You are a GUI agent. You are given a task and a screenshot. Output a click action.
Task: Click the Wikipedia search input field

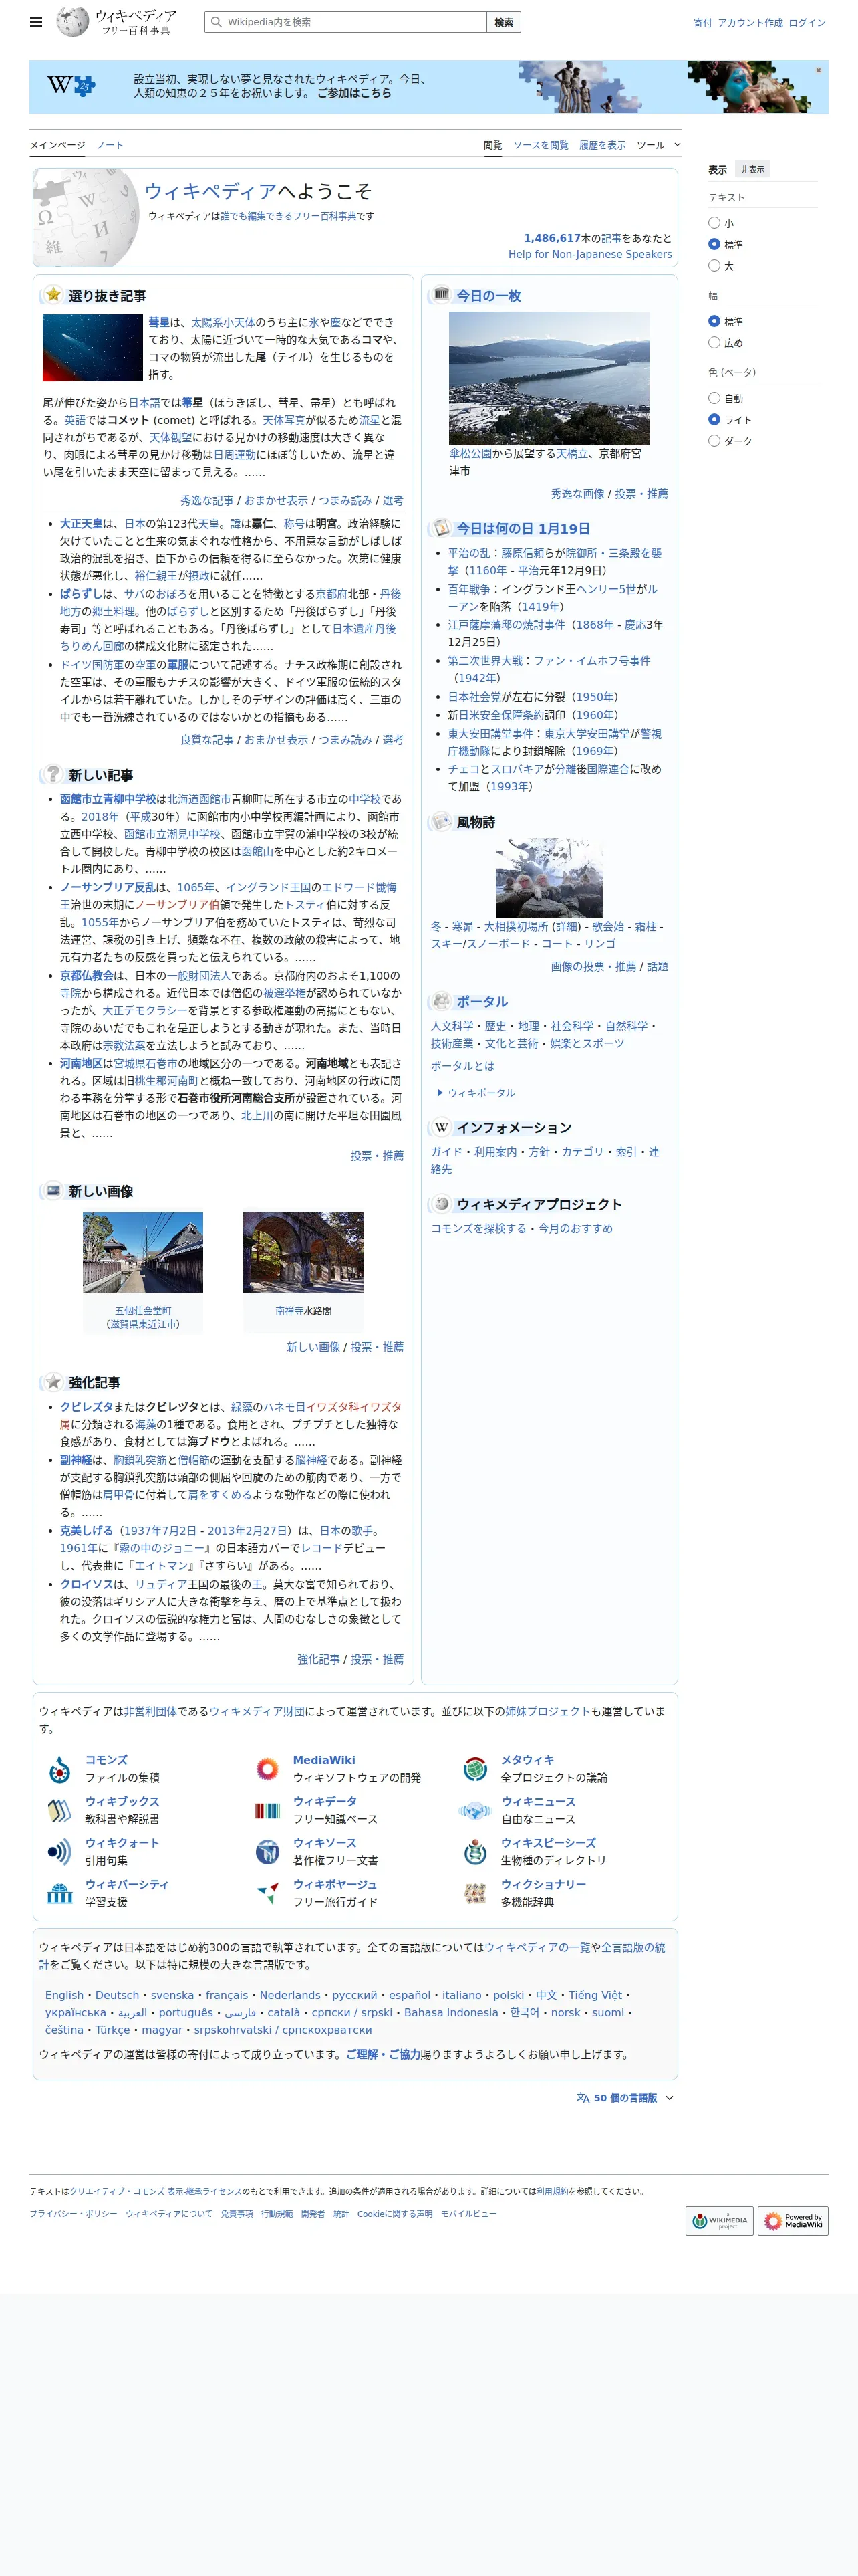pos(345,22)
